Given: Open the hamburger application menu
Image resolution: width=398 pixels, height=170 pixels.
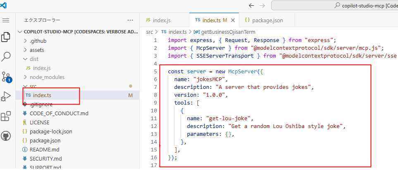Looking at the screenshot, I should click(x=6, y=20).
